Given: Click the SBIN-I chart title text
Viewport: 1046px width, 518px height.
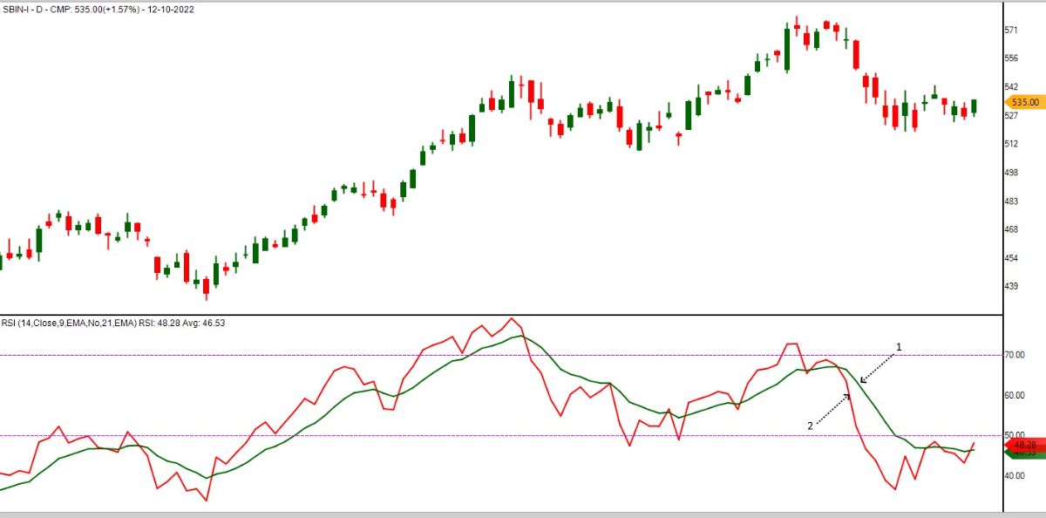Looking at the screenshot, I should (98, 10).
